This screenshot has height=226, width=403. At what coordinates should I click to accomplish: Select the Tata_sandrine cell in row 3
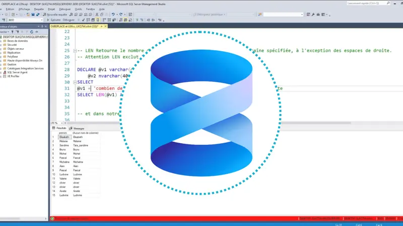point(81,145)
